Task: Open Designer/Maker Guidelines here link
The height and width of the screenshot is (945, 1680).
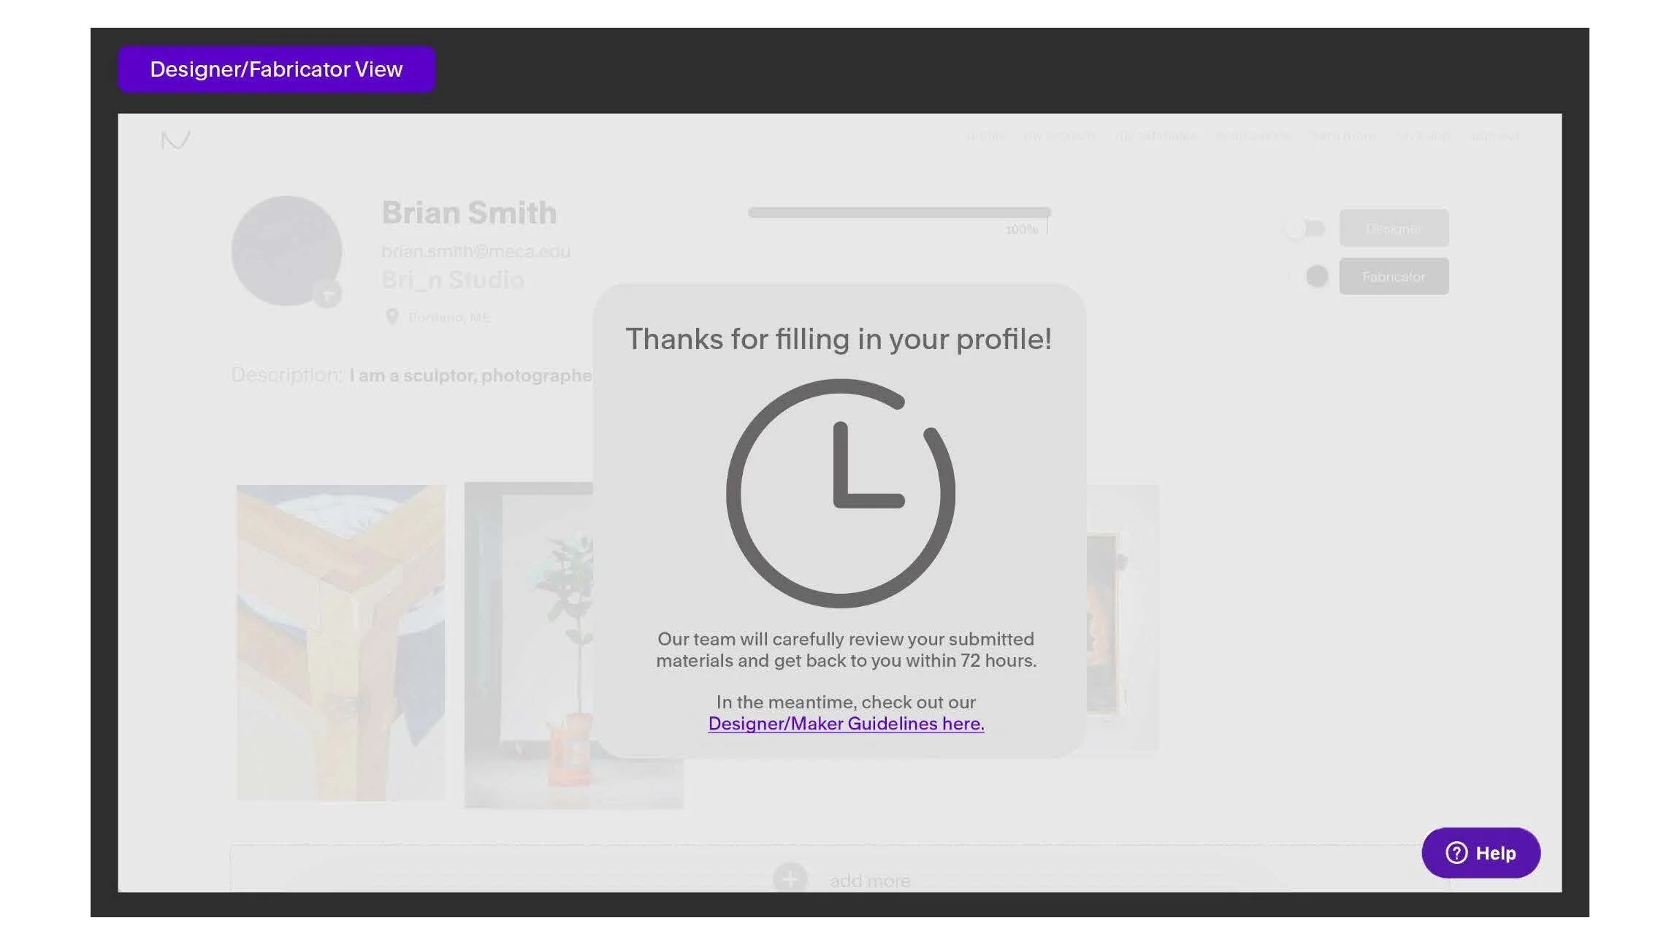Action: click(x=846, y=723)
